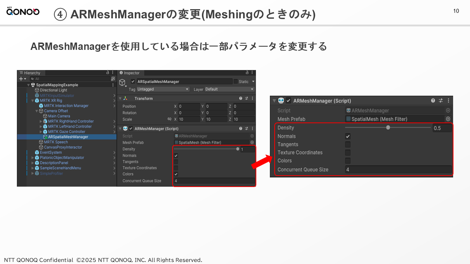The height and width of the screenshot is (264, 470).
Task: Click the Density slider set to 1
Action: 207,149
